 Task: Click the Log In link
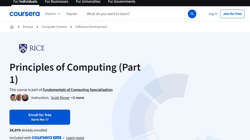coord(213,14)
